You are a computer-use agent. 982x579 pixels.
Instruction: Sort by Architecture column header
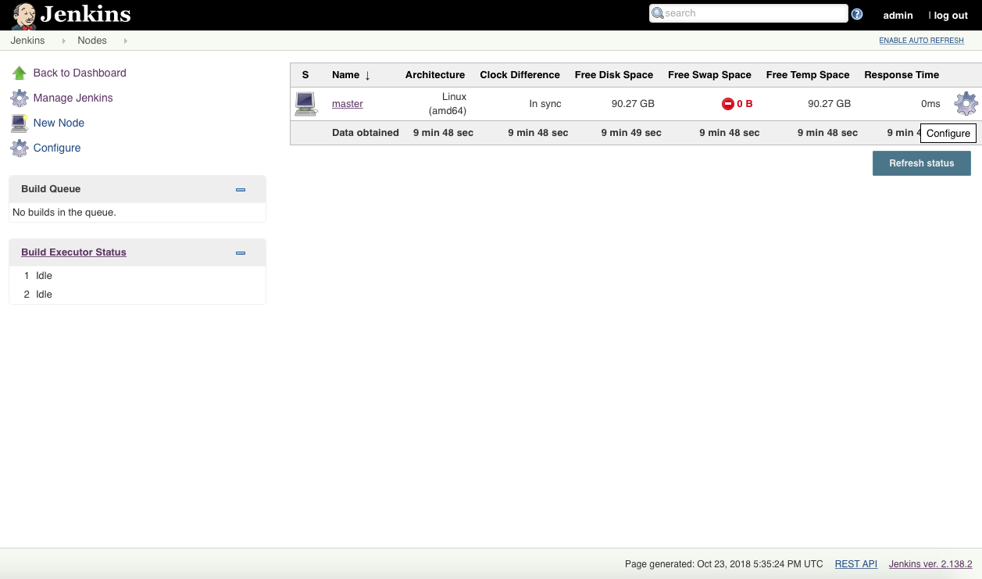[x=435, y=75]
